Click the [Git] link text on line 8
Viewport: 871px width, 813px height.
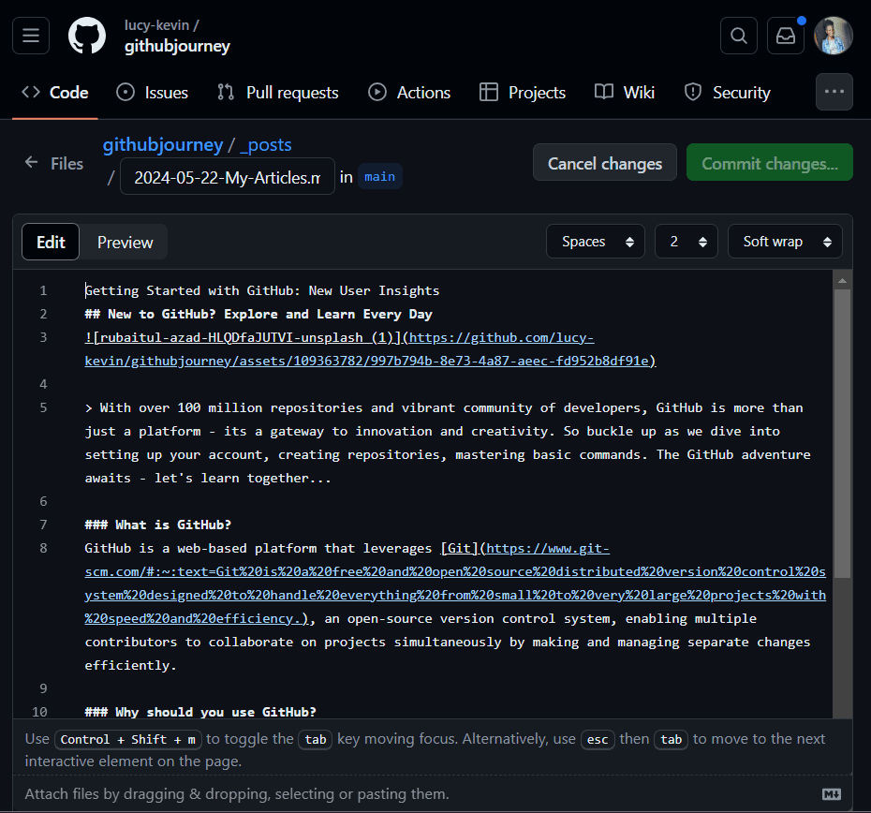click(x=460, y=549)
